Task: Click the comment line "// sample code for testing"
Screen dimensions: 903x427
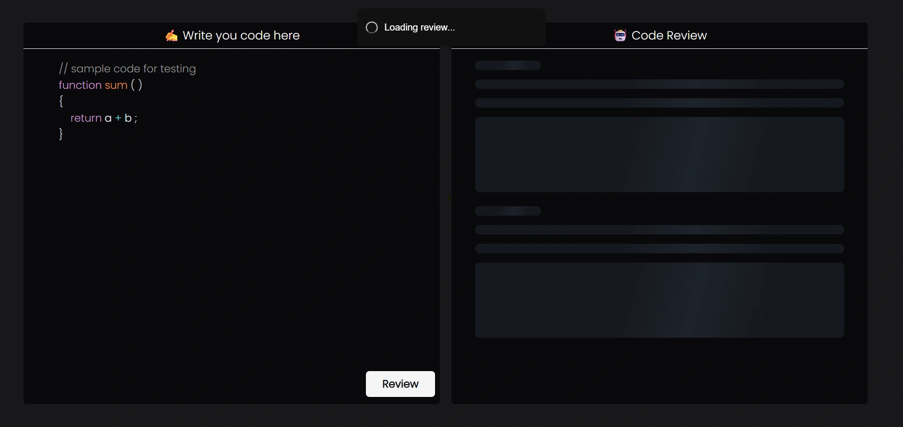Action: 127,69
